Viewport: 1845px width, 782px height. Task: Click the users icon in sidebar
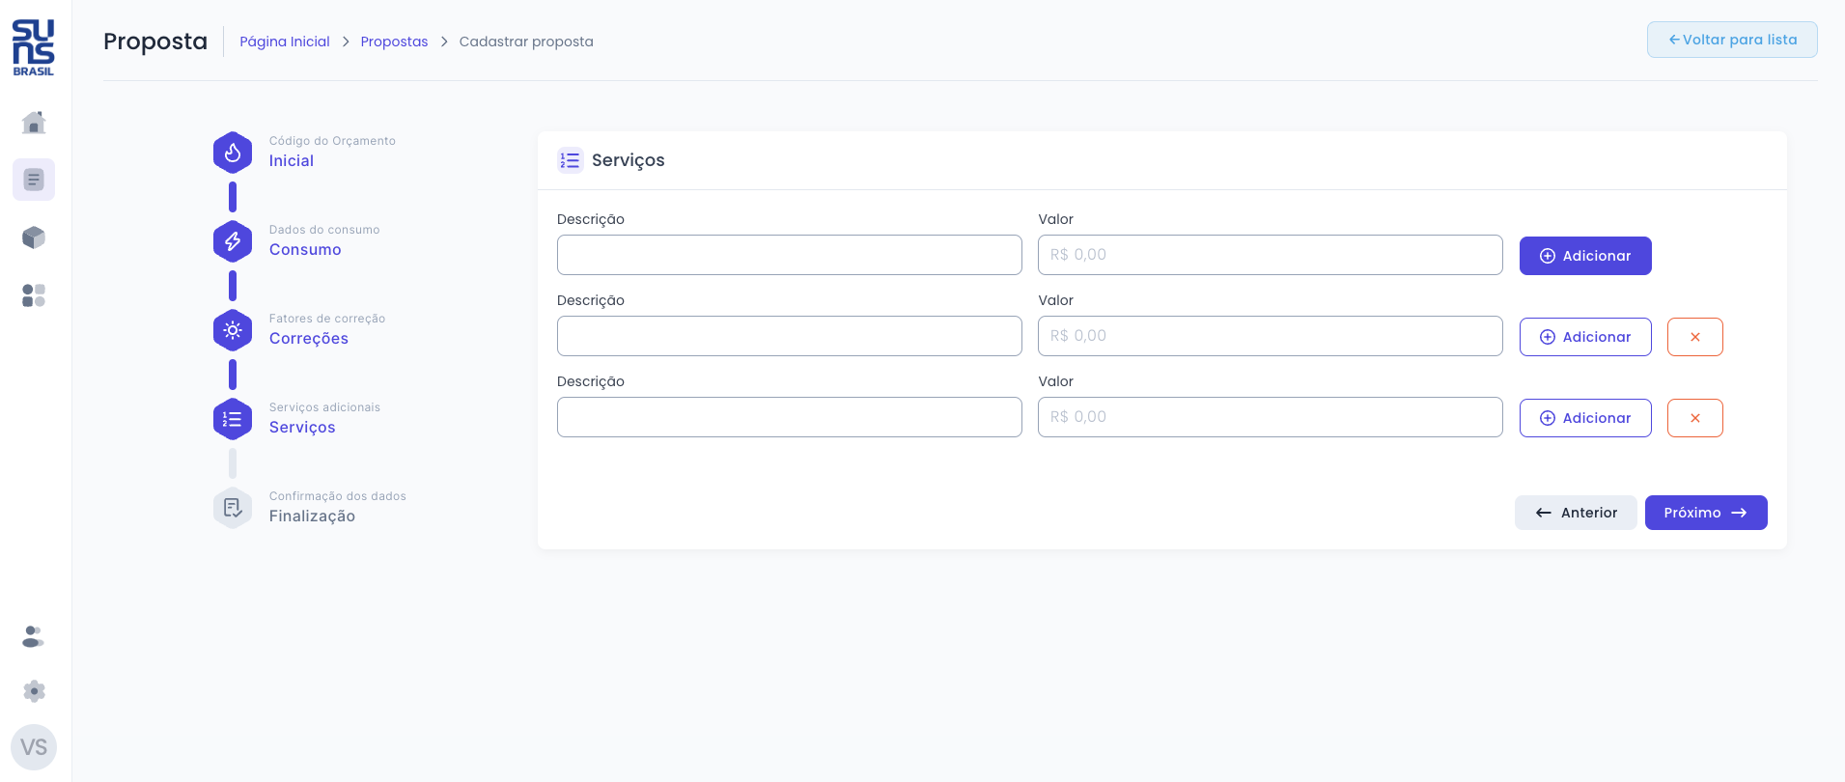(34, 637)
